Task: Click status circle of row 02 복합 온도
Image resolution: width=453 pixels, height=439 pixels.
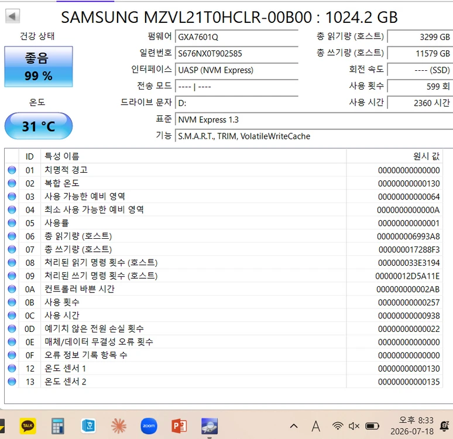Action: 12,183
